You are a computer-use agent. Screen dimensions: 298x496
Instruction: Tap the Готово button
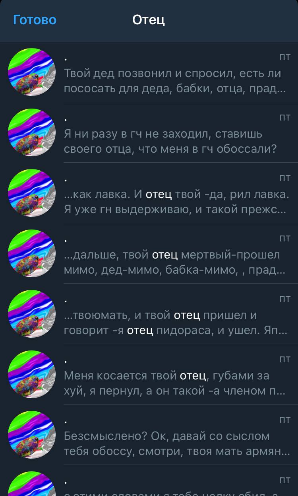tap(35, 20)
